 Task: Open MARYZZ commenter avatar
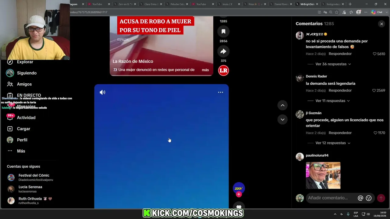[300, 35]
